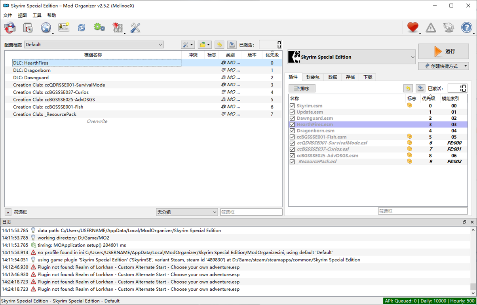Click the 排序 sort button

coord(302,88)
